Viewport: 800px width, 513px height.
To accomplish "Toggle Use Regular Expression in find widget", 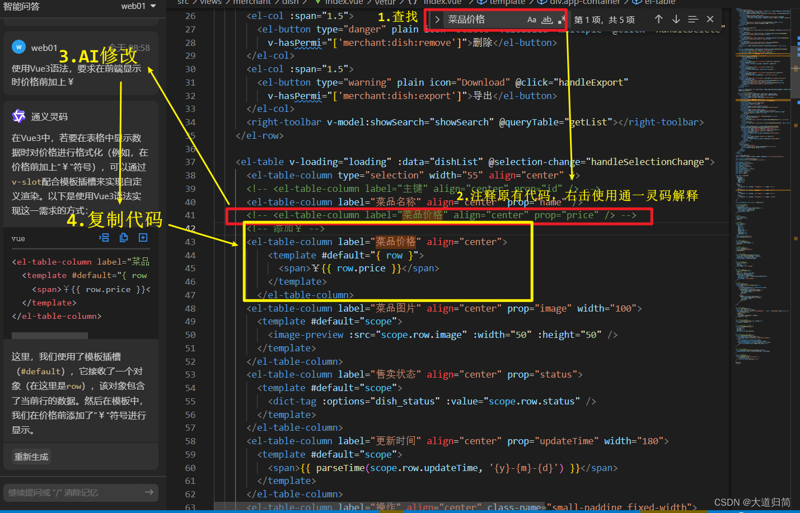I will tap(562, 20).
